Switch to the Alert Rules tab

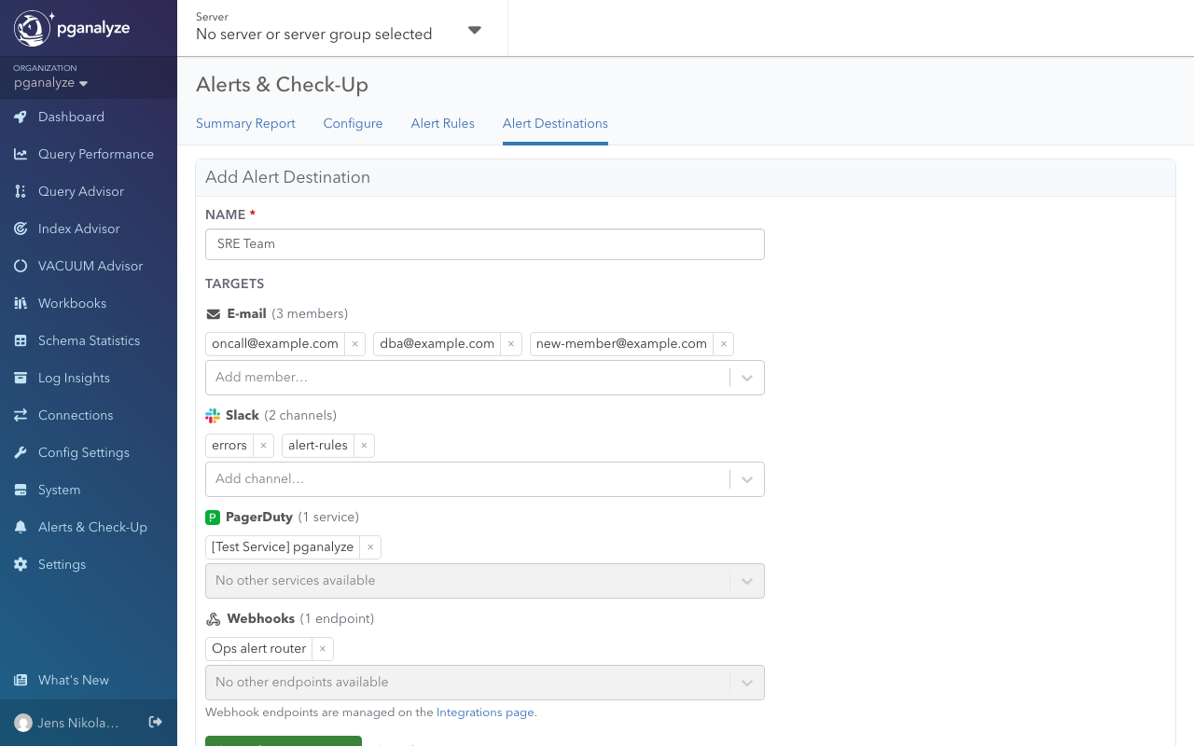[442, 123]
